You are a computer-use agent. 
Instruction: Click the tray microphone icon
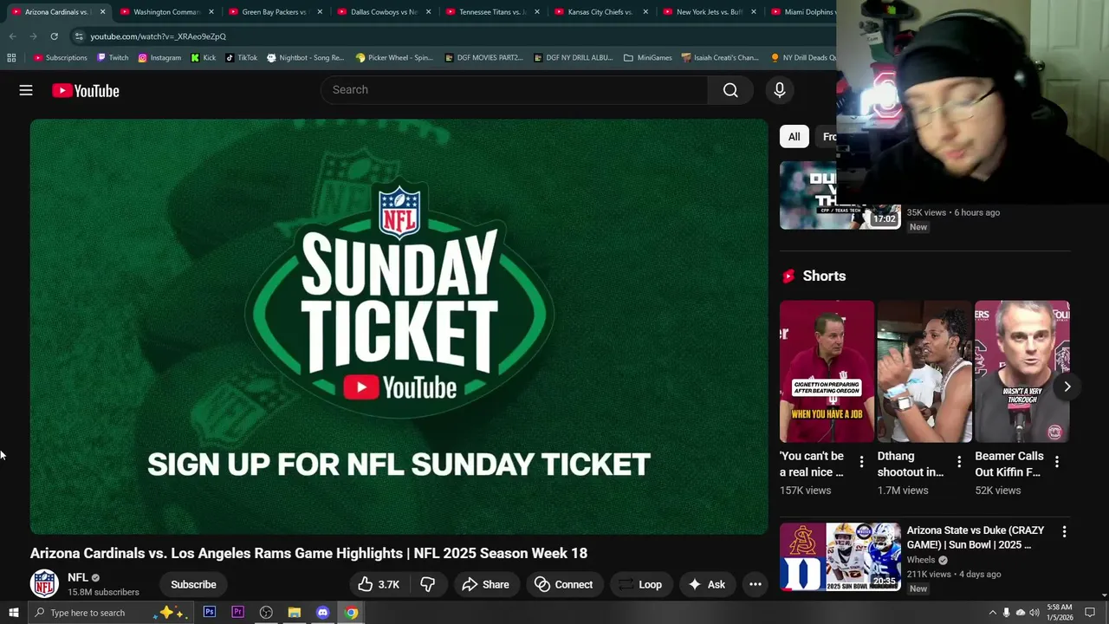click(1006, 613)
